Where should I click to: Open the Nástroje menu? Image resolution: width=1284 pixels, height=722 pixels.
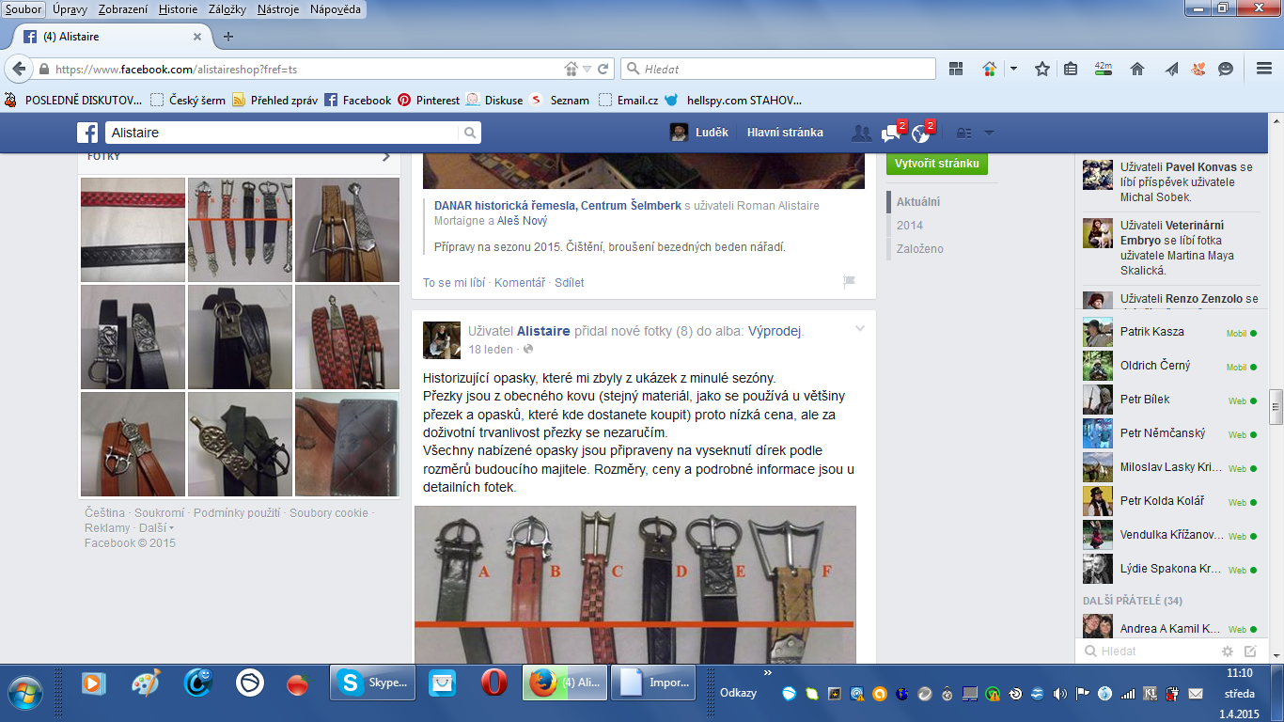(279, 8)
